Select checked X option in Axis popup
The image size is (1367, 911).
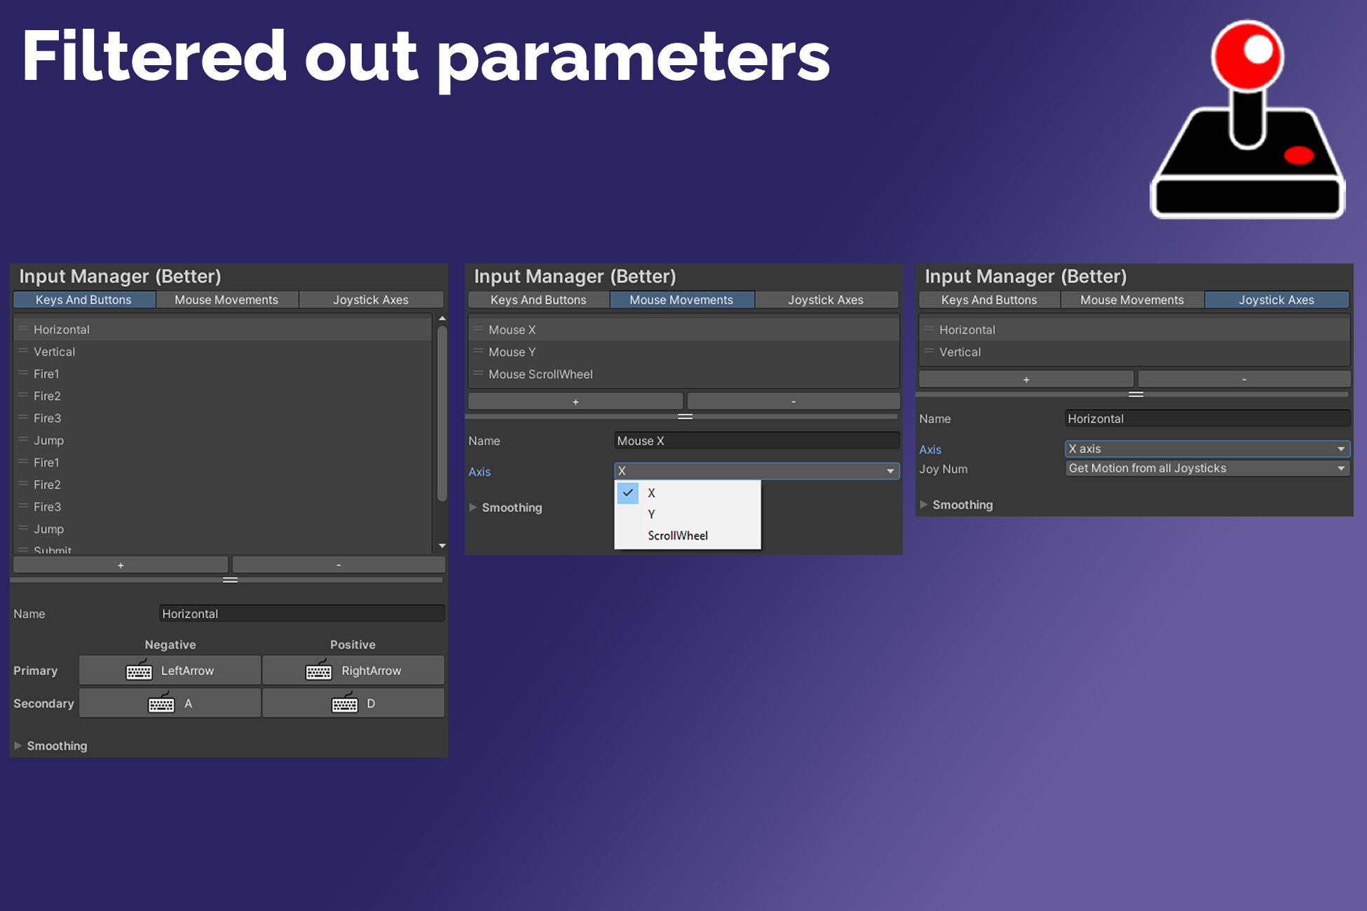651,493
